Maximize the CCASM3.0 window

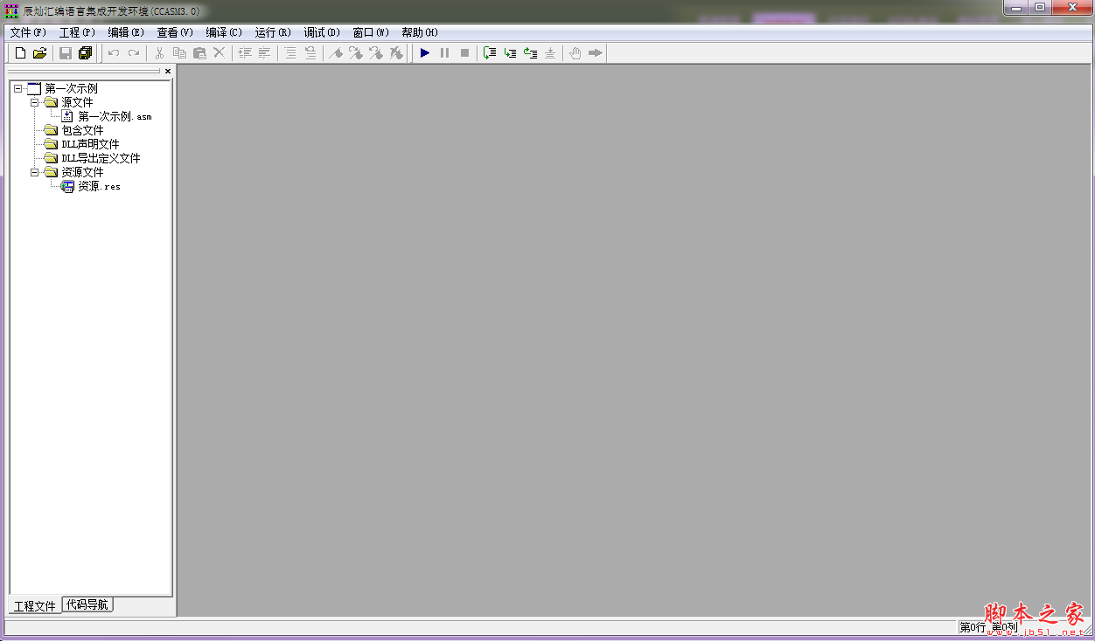coord(1038,8)
